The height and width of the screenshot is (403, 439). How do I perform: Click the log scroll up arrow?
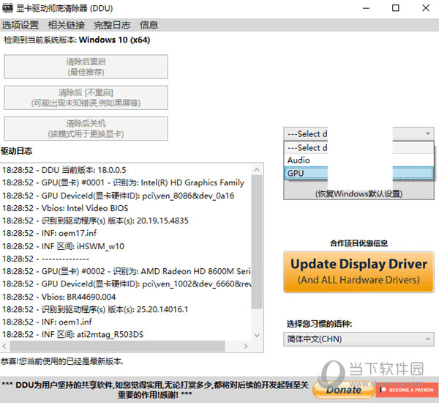coord(257,170)
